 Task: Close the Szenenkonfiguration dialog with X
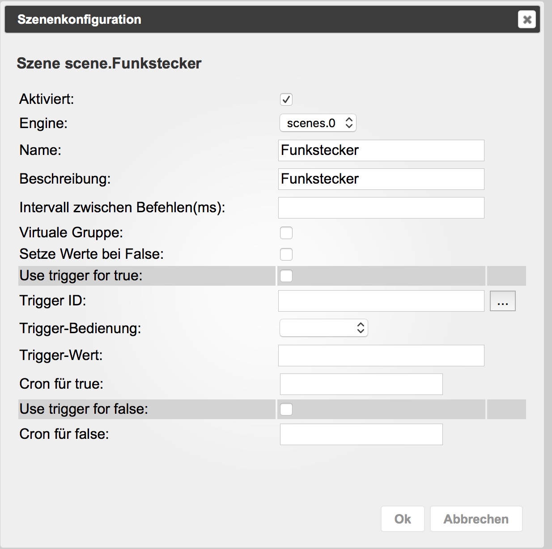click(527, 19)
